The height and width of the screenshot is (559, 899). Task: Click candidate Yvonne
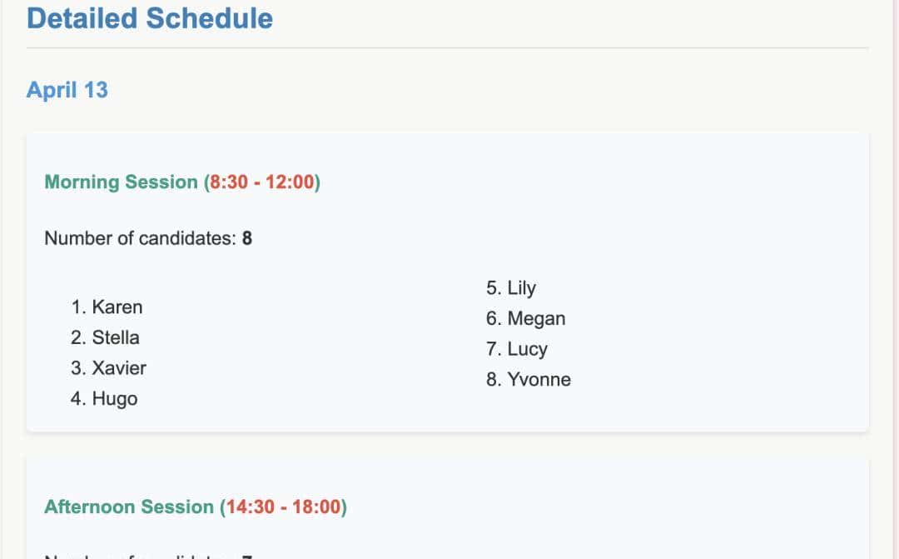[539, 380]
